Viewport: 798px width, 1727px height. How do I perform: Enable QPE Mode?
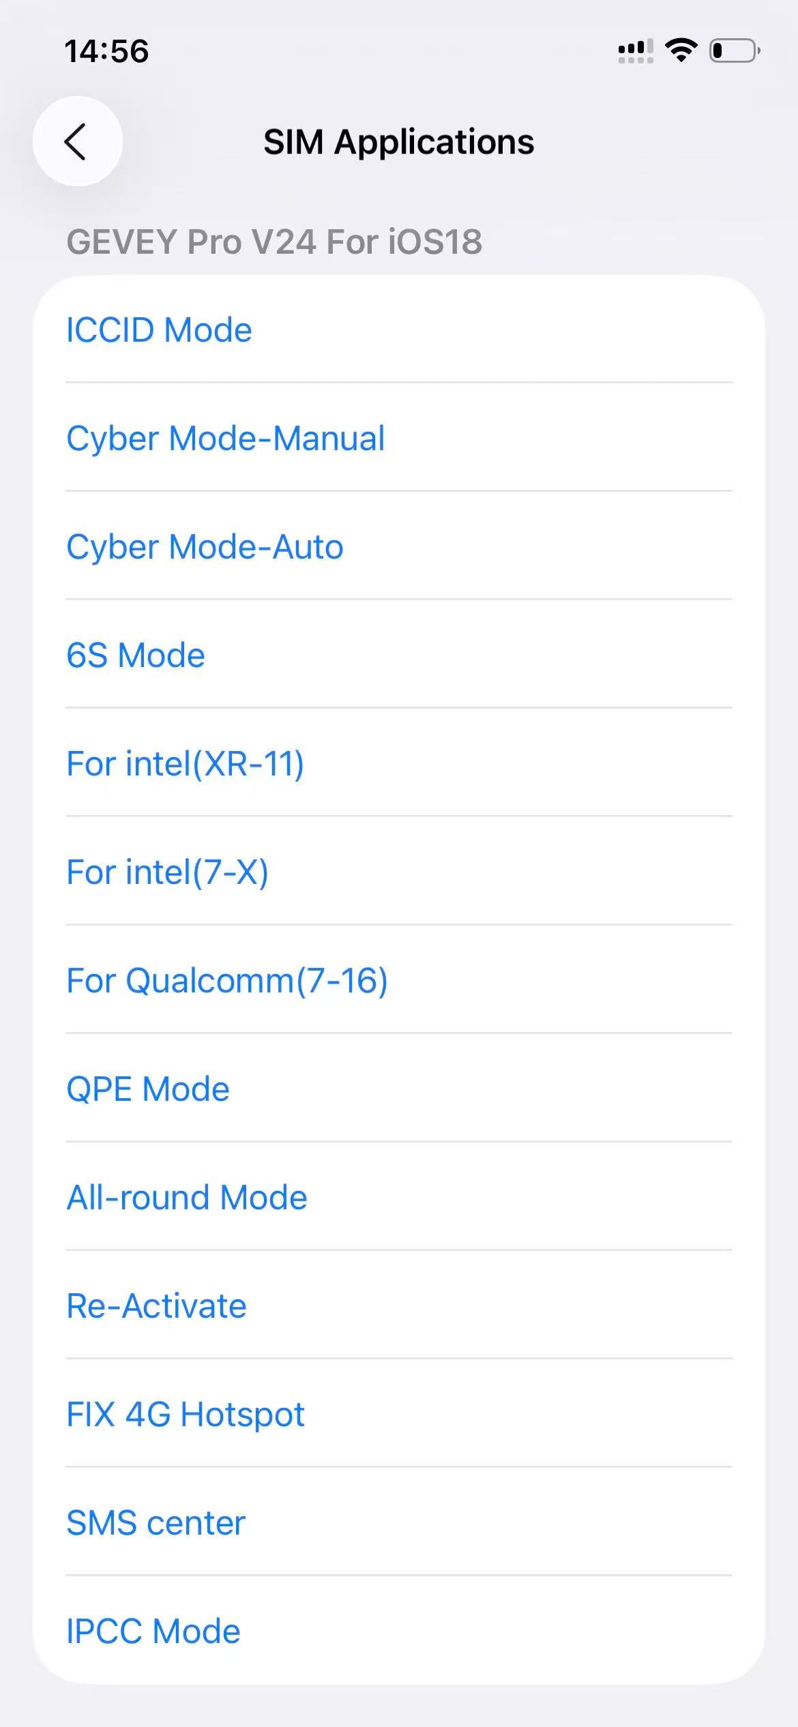click(147, 1088)
